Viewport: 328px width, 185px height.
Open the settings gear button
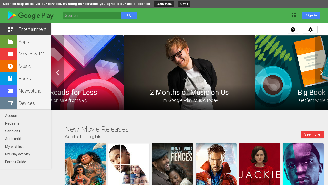point(310,30)
